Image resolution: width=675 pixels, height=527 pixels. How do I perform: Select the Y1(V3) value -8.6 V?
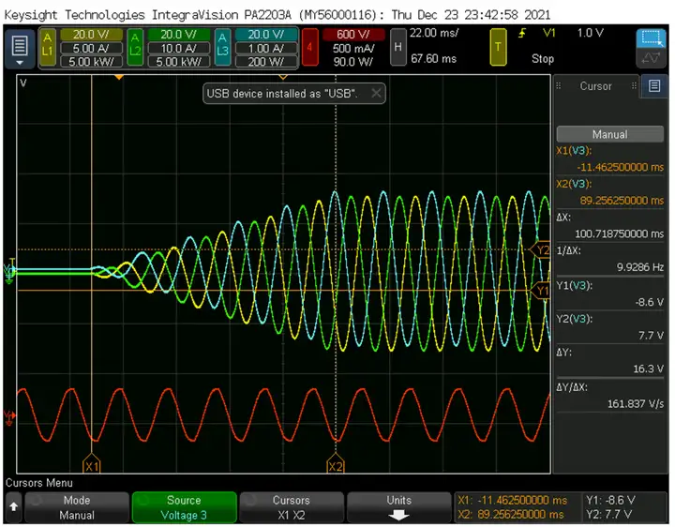(649, 302)
